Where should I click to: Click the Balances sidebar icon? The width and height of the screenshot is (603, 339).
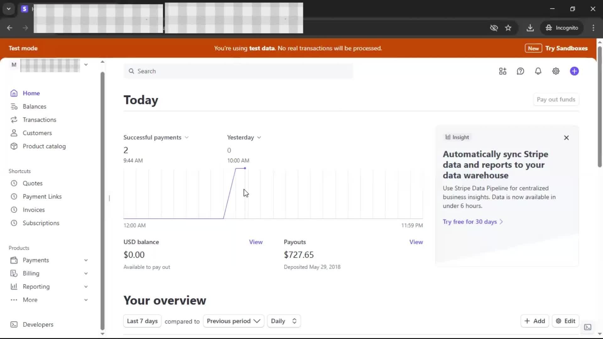click(x=14, y=107)
